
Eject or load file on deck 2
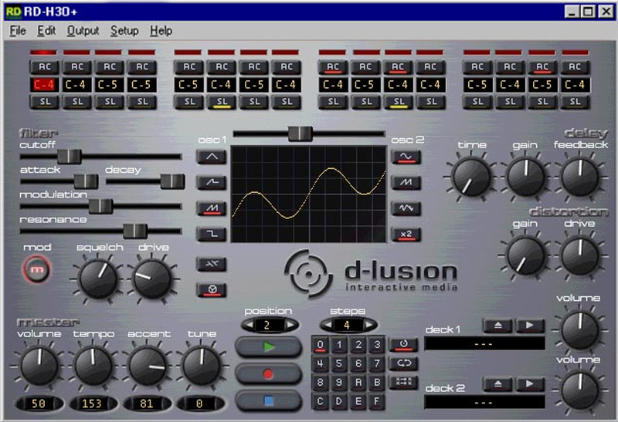[498, 384]
